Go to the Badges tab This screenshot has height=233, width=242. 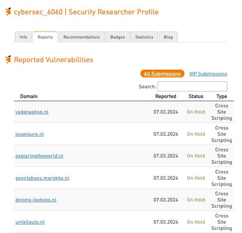pyautogui.click(x=117, y=37)
